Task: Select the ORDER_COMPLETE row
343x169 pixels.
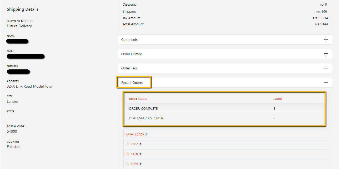Action: (143, 109)
